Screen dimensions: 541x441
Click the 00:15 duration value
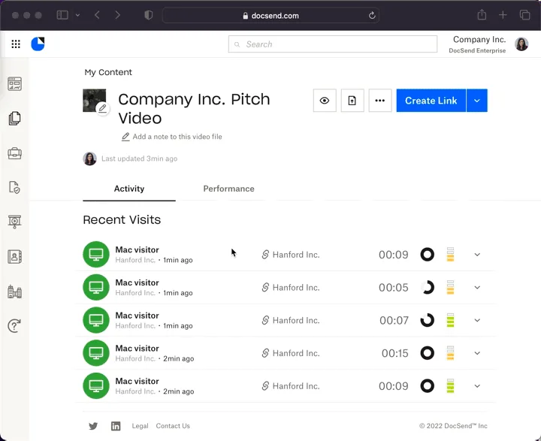point(394,353)
